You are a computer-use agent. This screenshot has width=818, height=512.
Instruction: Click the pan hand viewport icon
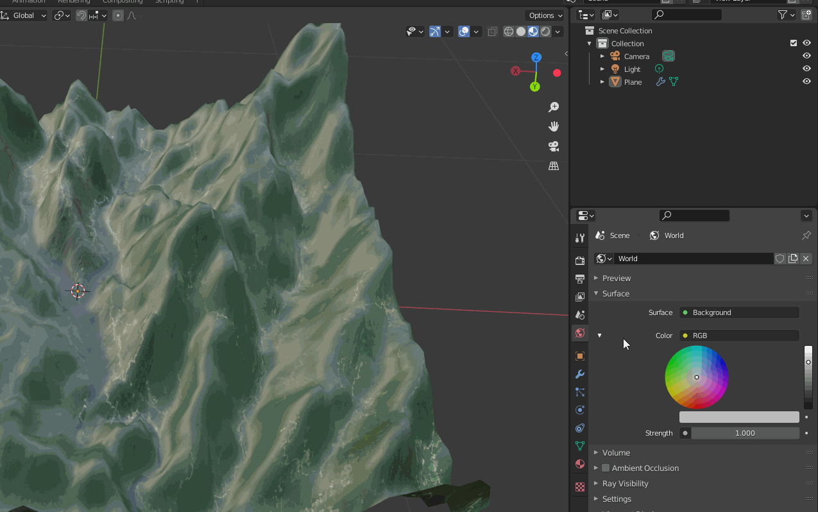tap(554, 126)
